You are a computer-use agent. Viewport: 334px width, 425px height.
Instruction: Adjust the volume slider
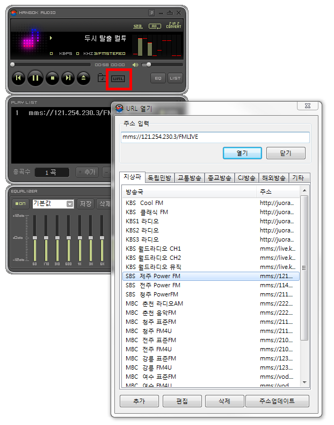[x=162, y=65]
